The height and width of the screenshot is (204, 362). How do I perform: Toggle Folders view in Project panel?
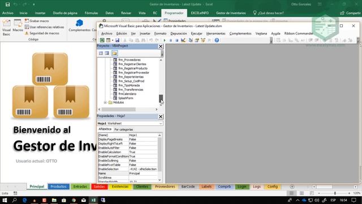coord(114,53)
